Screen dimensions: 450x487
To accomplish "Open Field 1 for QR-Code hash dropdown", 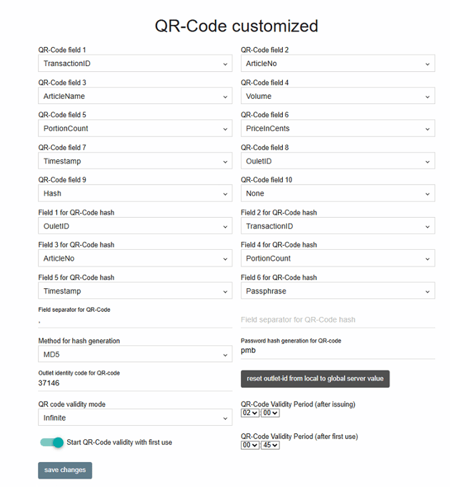I will [x=135, y=226].
